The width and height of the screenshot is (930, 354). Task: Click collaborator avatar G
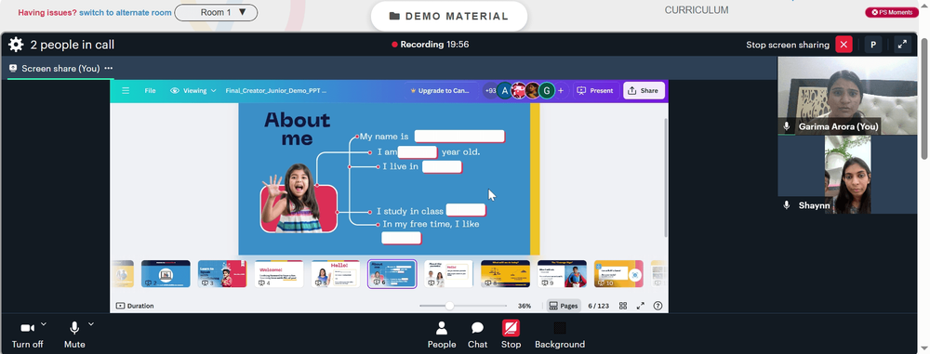(x=547, y=91)
